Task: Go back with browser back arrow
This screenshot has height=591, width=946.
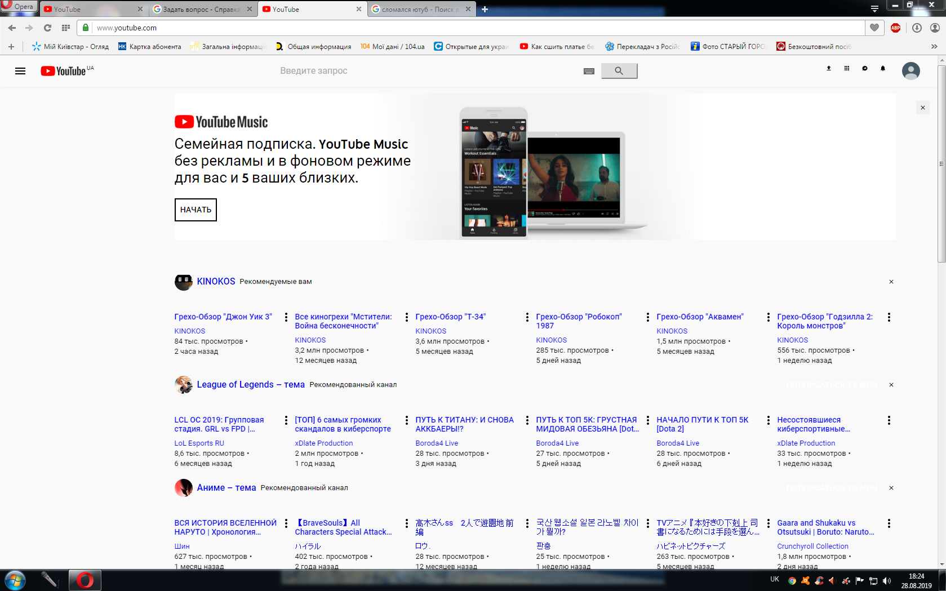Action: click(x=12, y=28)
